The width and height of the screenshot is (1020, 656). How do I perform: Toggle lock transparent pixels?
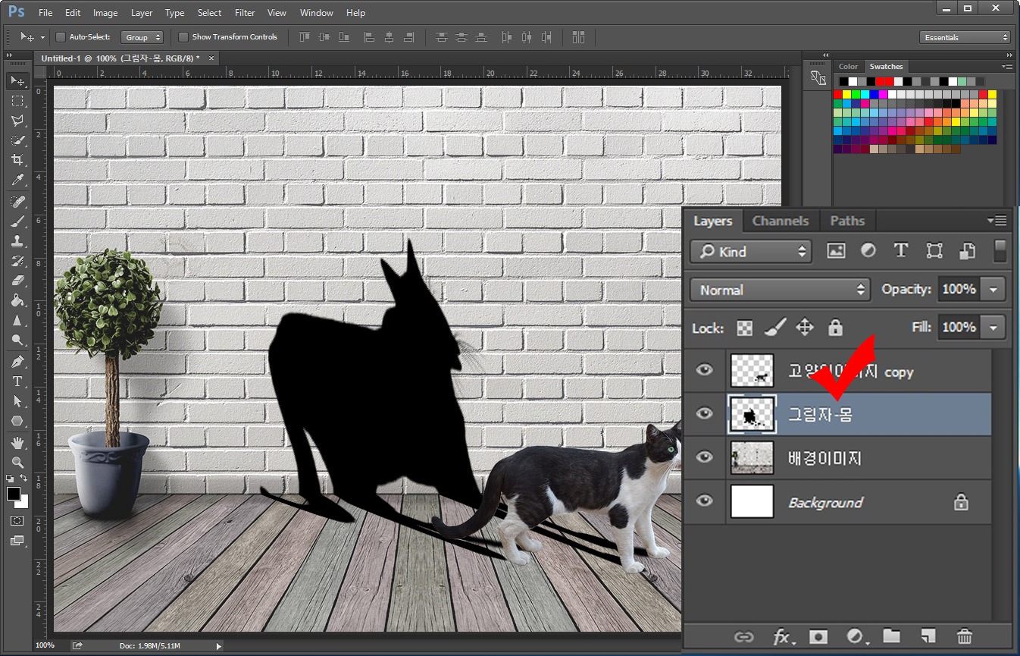click(746, 328)
